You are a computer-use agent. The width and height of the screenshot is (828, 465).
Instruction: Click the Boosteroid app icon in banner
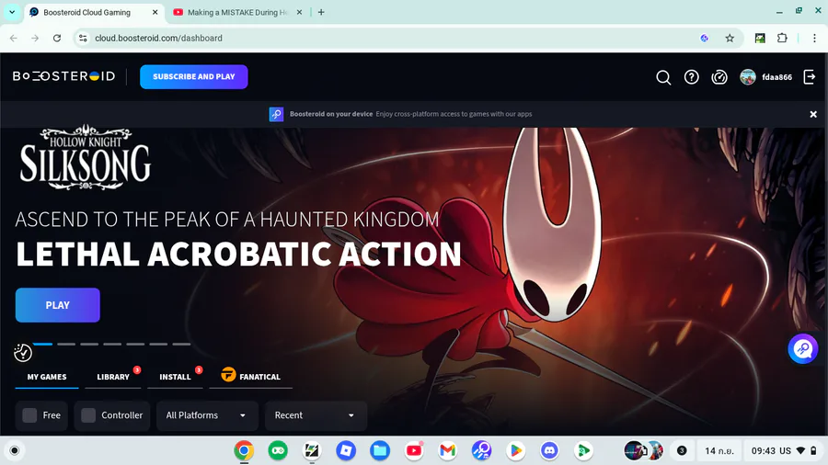coord(276,114)
